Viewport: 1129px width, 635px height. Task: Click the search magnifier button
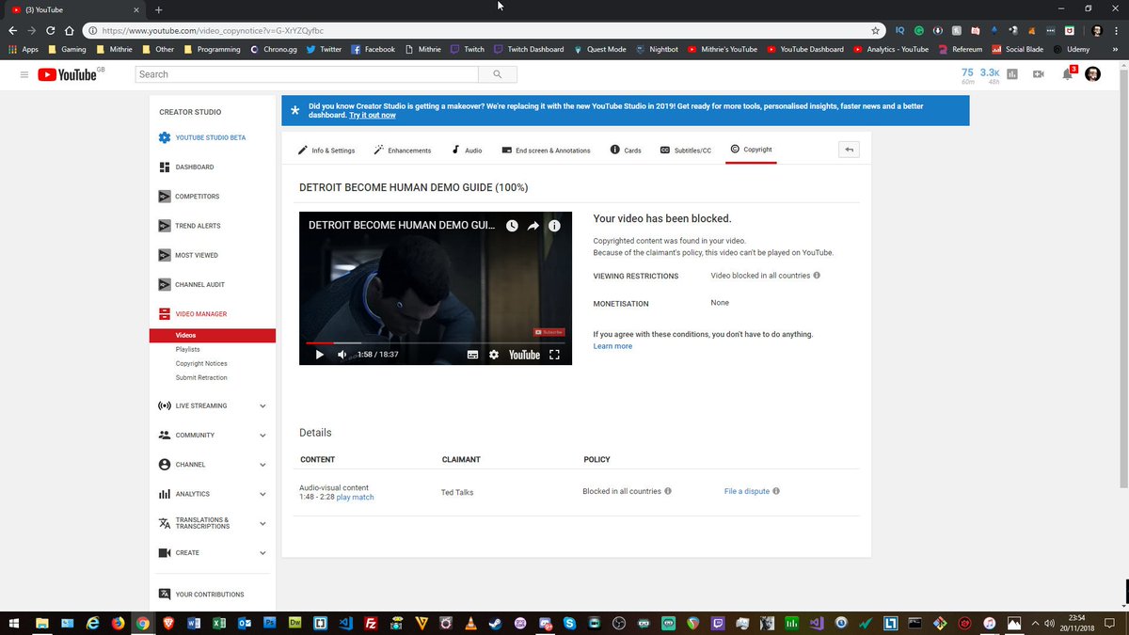pyautogui.click(x=497, y=74)
